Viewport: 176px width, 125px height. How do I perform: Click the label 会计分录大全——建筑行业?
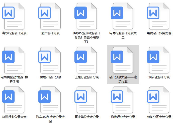coord(123,79)
